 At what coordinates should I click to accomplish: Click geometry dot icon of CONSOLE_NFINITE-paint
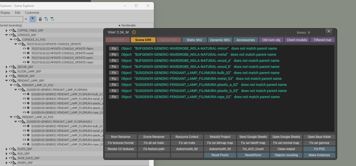coord(28,58)
